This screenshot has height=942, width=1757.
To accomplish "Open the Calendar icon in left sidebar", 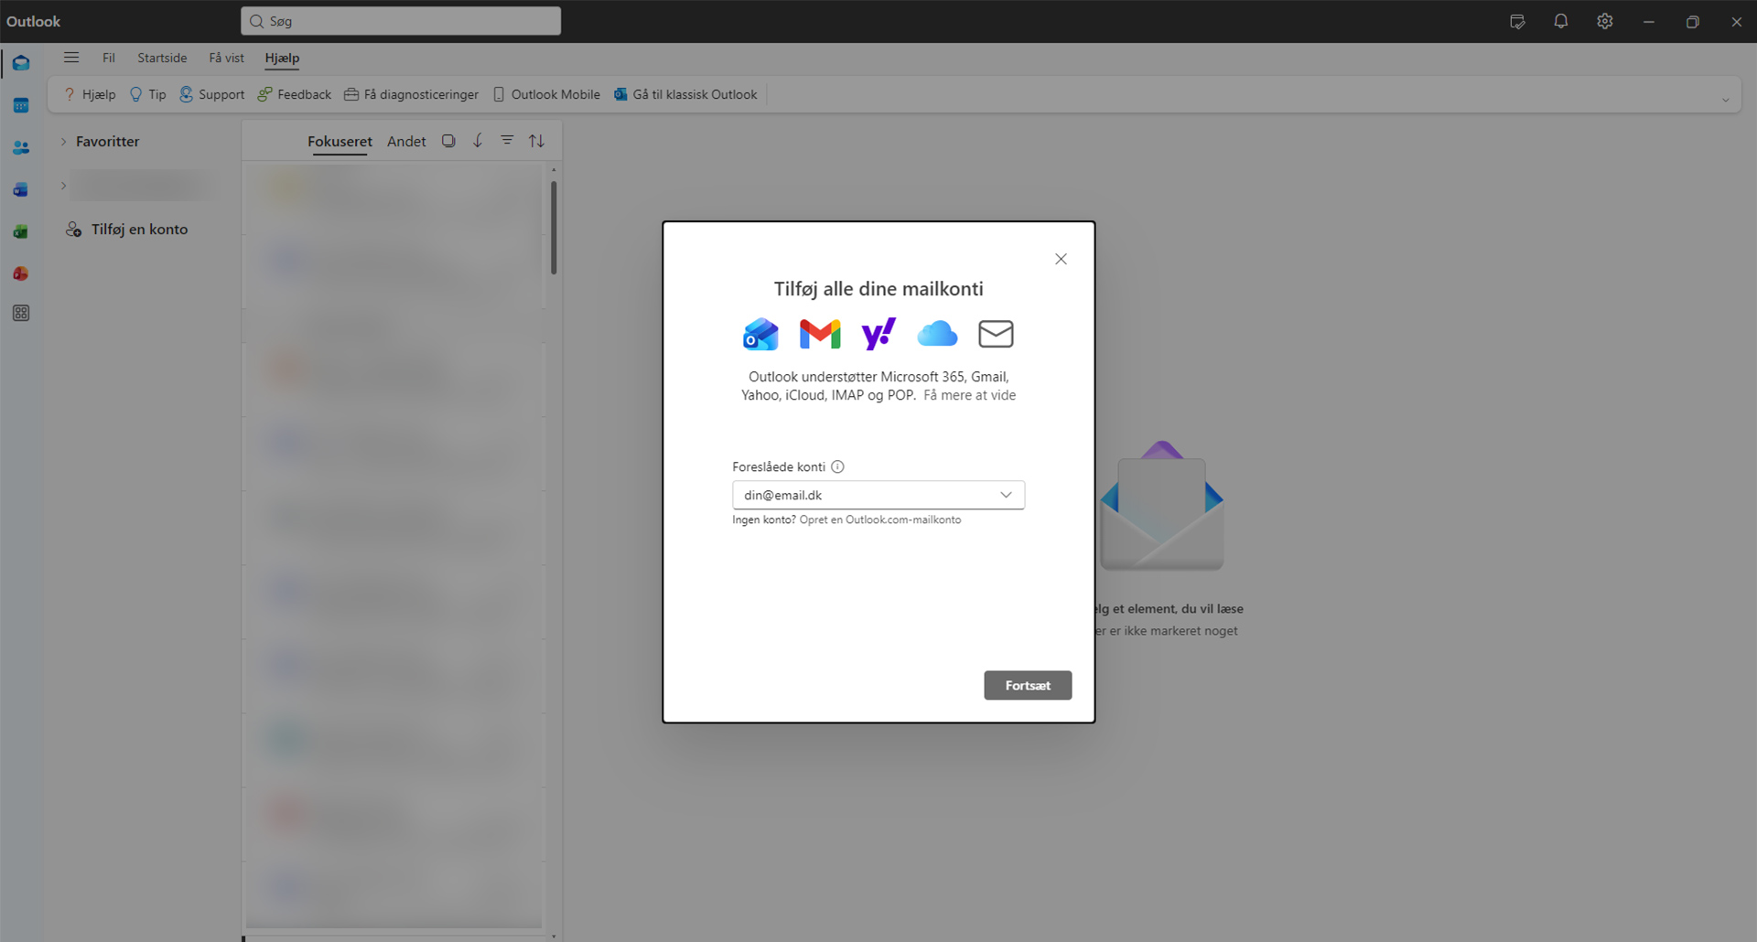I will point(21,106).
